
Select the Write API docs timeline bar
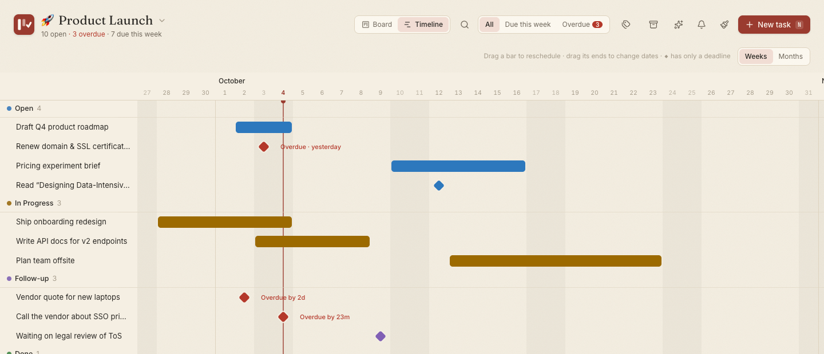(x=312, y=242)
